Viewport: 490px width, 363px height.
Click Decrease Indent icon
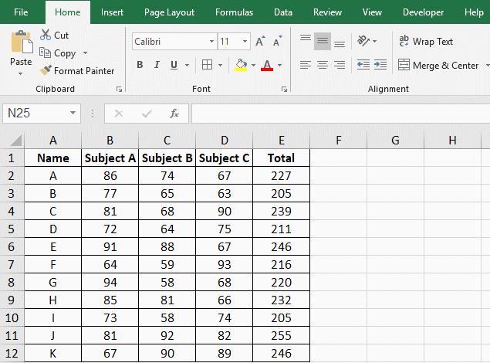click(x=363, y=65)
